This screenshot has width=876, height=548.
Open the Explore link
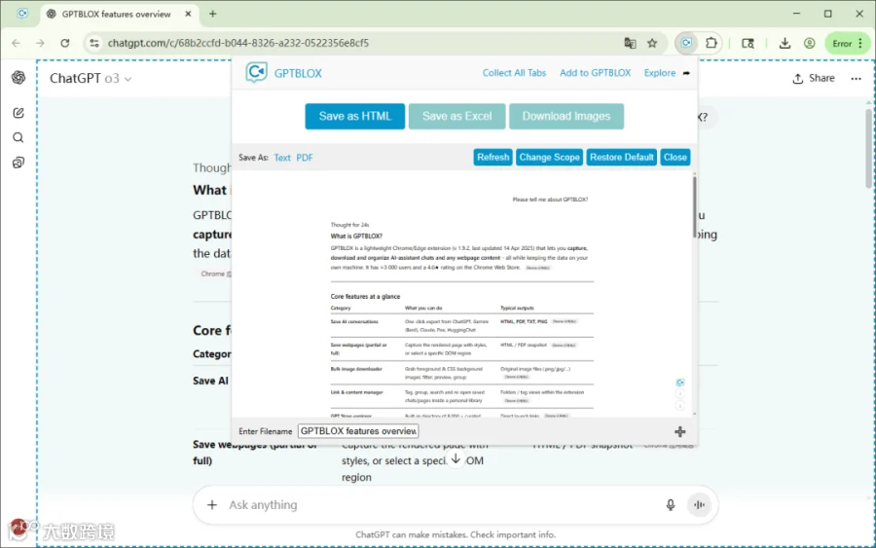[x=660, y=73]
